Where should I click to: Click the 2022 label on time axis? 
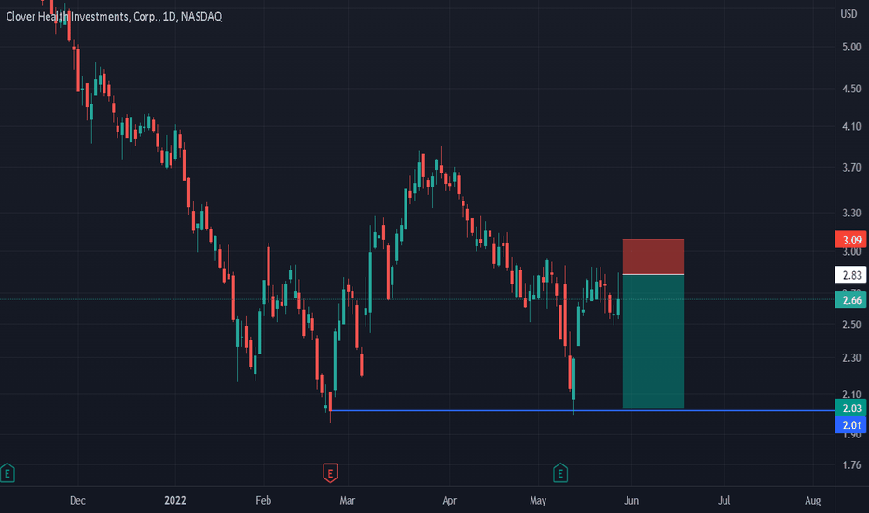tap(175, 500)
